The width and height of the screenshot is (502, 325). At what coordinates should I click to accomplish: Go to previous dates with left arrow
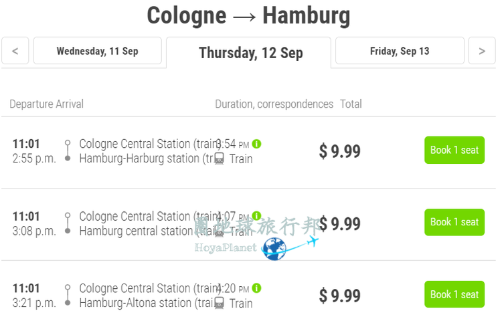pyautogui.click(x=15, y=51)
